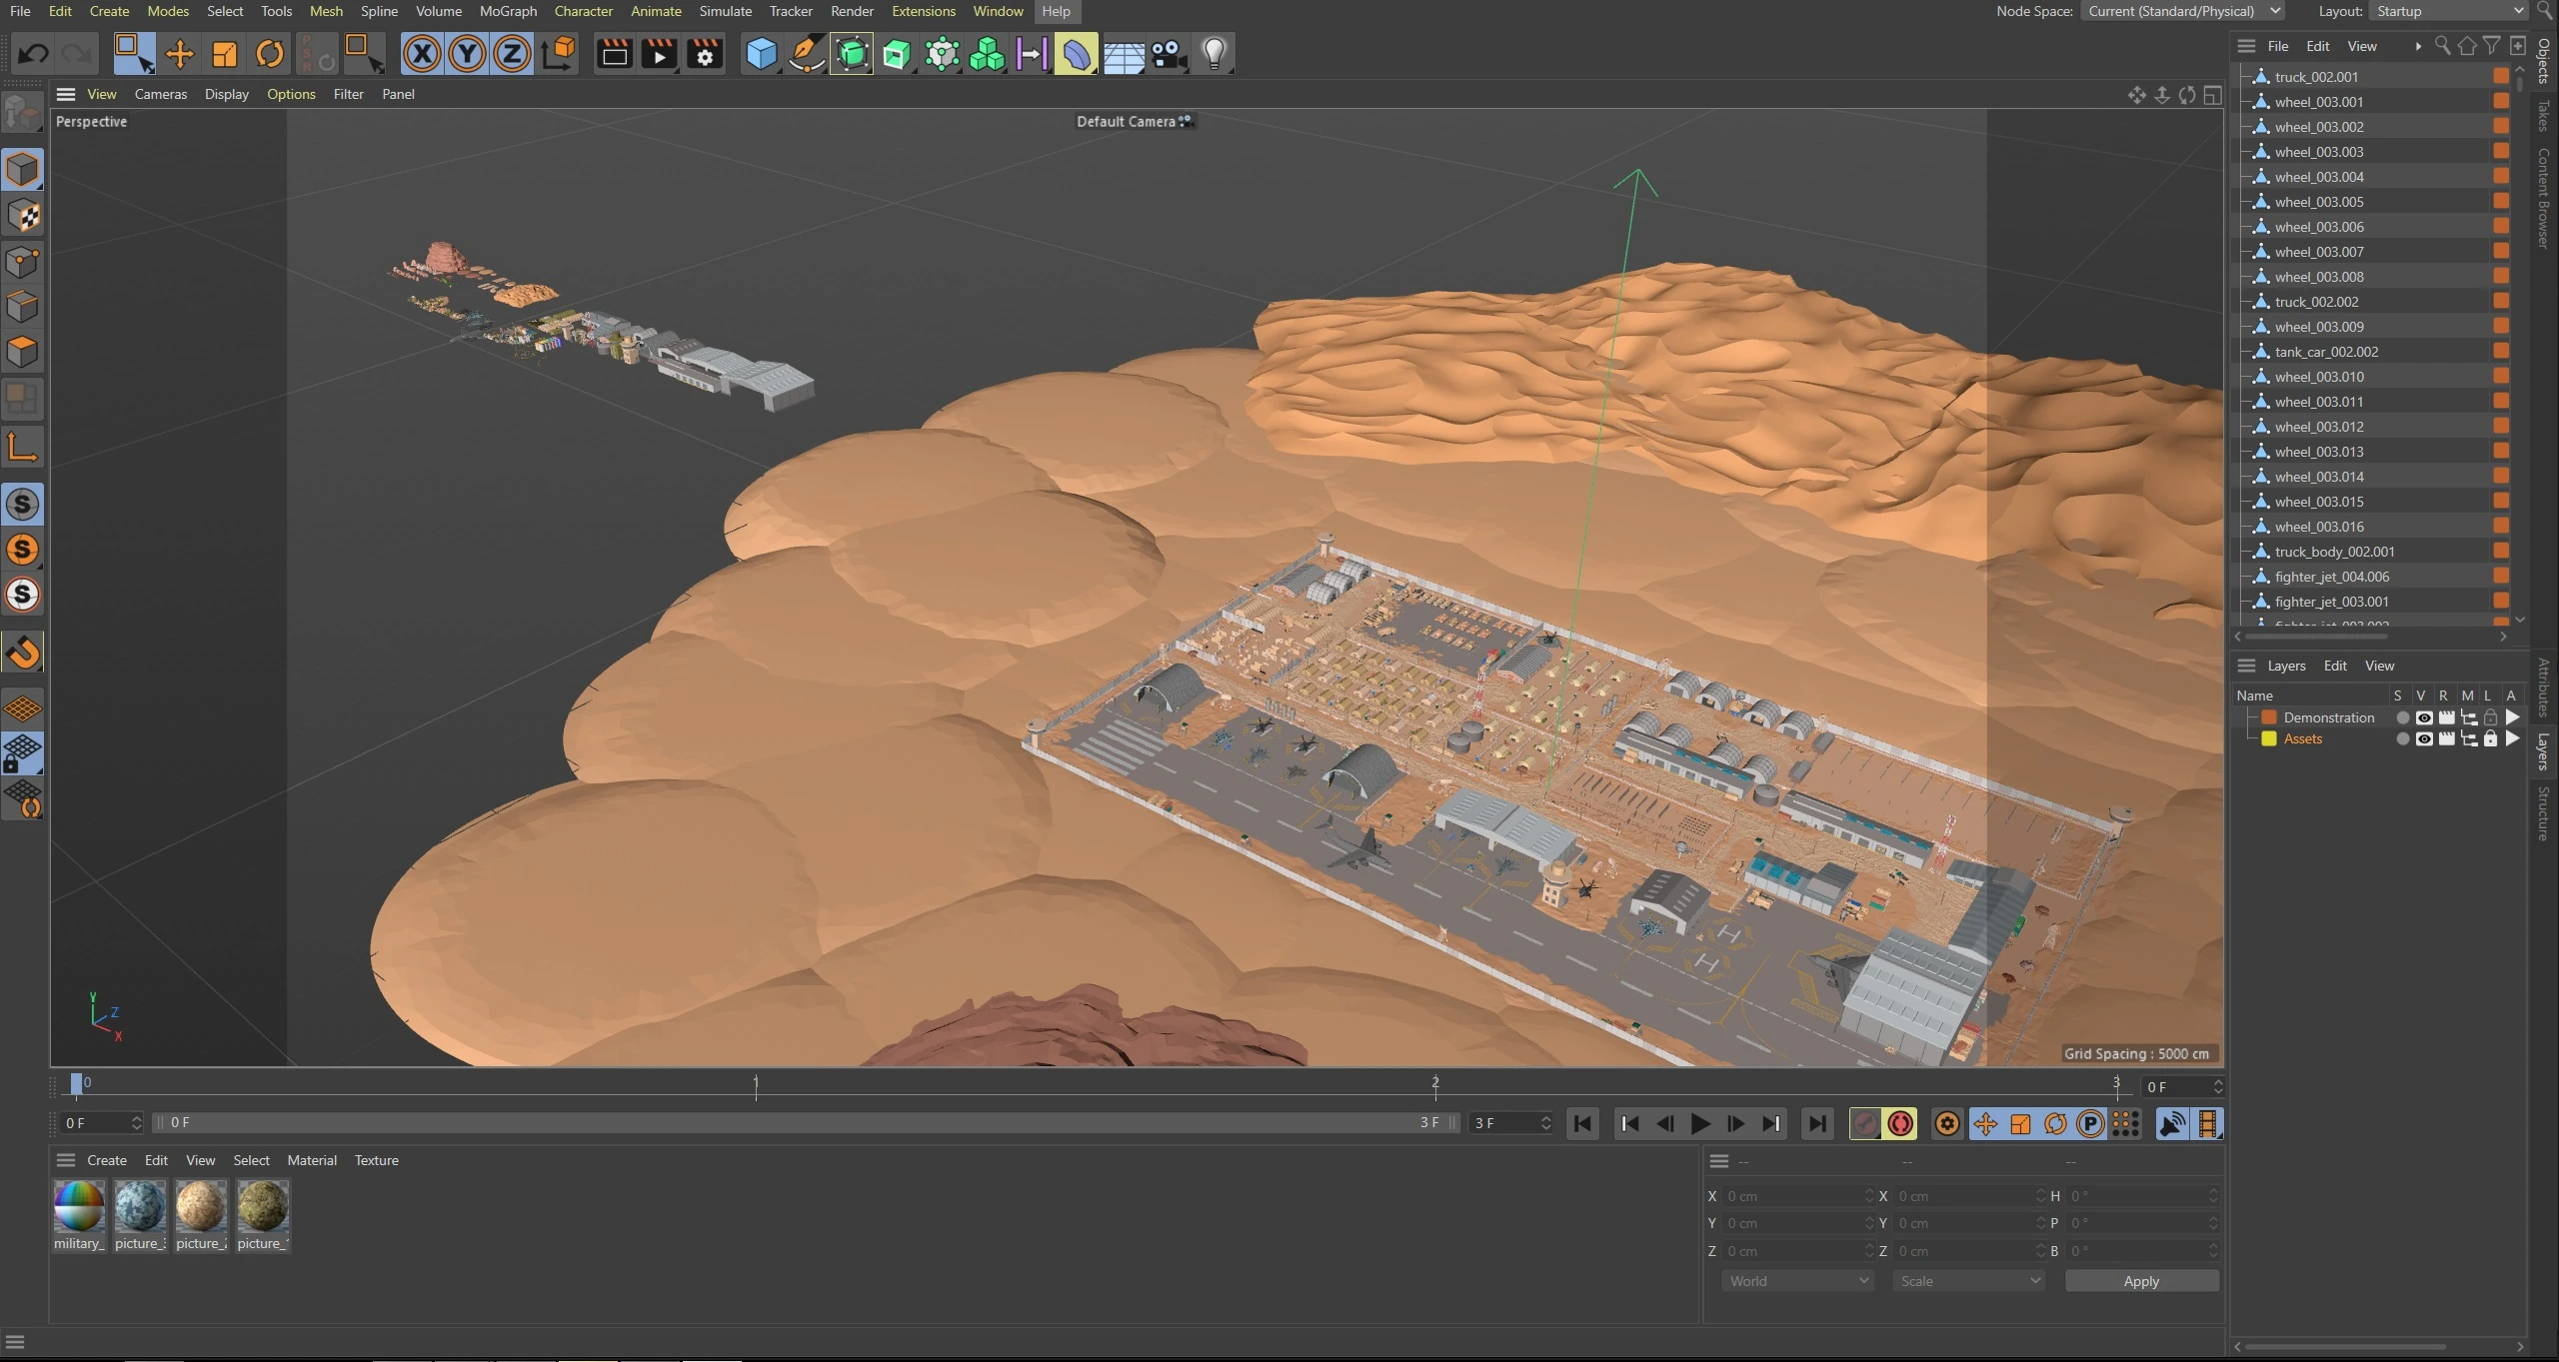Click the Apply button
Screen dimensions: 2559x1362
point(2141,1281)
